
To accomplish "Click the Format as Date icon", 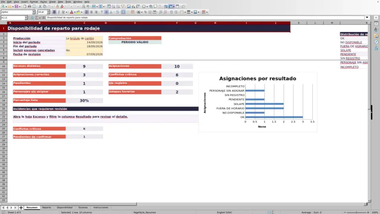I will (x=155, y=12).
